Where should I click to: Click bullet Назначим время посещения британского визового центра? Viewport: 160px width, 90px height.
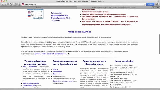[x=104, y=14]
